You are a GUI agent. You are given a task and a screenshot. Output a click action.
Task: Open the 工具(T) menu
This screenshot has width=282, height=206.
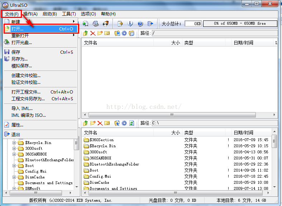69,14
